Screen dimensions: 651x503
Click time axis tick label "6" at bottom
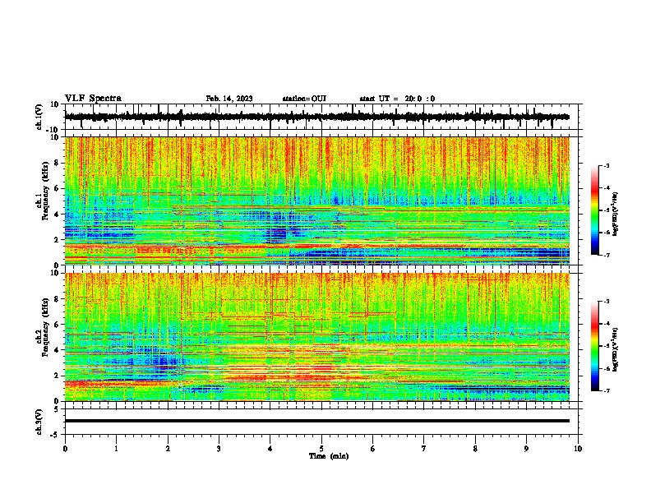point(373,449)
